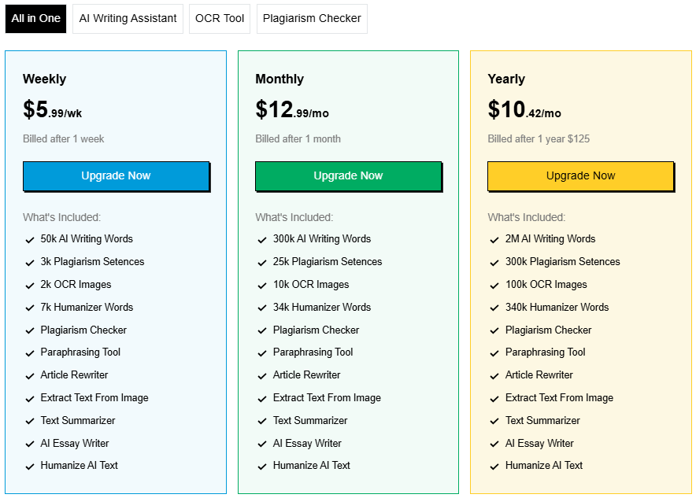This screenshot has height=498, width=696.
Task: Click checkmark beside 300k AI Writing Words
Action: tap(262, 240)
